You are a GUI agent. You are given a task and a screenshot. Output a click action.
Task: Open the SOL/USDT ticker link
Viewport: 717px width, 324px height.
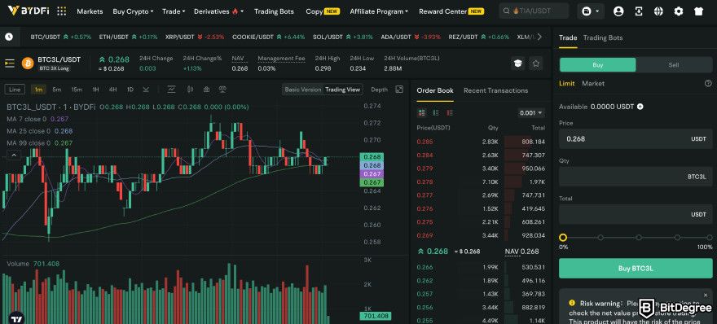coord(343,37)
